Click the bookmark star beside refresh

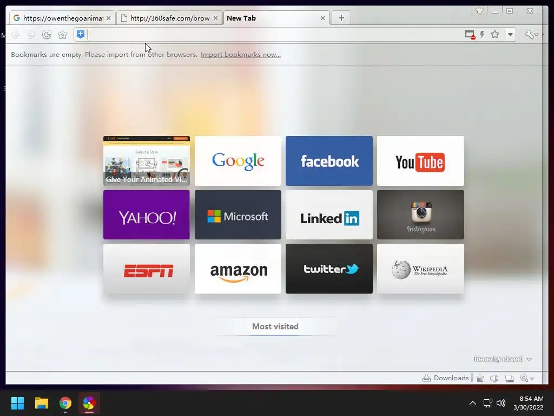click(x=63, y=35)
